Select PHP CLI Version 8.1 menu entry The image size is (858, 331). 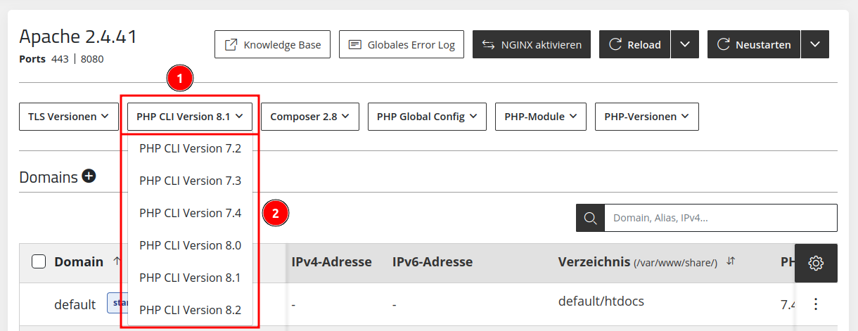point(190,278)
